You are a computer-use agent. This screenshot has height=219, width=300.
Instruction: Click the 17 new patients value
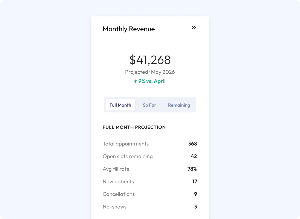pos(195,181)
